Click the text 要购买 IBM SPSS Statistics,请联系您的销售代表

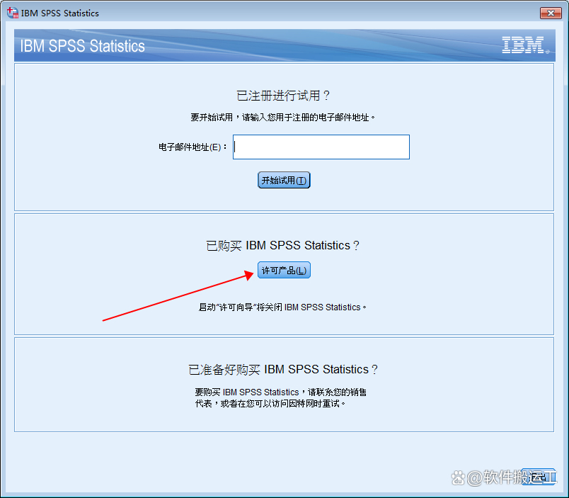pyautogui.click(x=280, y=397)
